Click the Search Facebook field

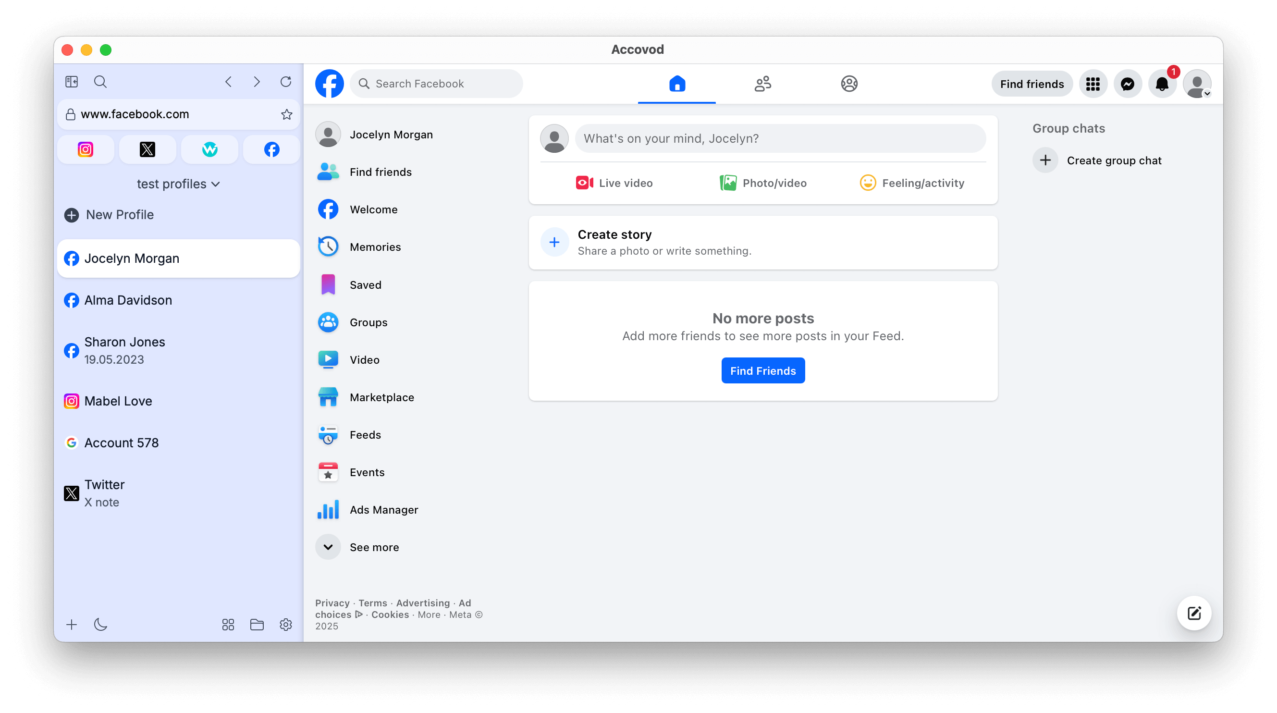coord(436,84)
